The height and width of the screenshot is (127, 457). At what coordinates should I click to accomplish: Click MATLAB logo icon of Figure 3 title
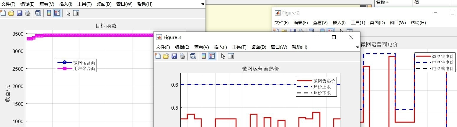tap(159, 37)
